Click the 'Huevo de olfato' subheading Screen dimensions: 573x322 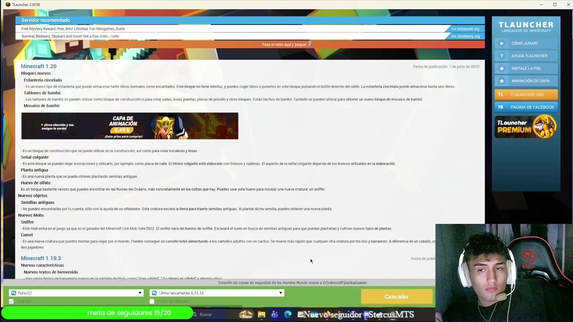(36, 182)
